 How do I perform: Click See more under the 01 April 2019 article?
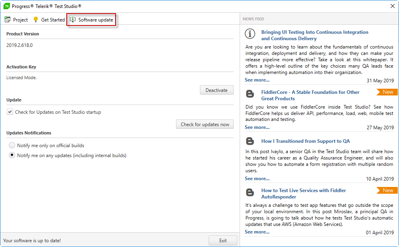tap(257, 232)
